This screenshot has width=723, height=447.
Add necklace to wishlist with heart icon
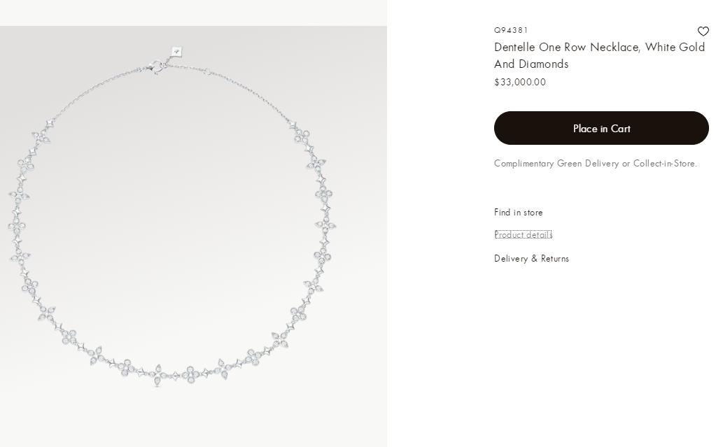703,31
